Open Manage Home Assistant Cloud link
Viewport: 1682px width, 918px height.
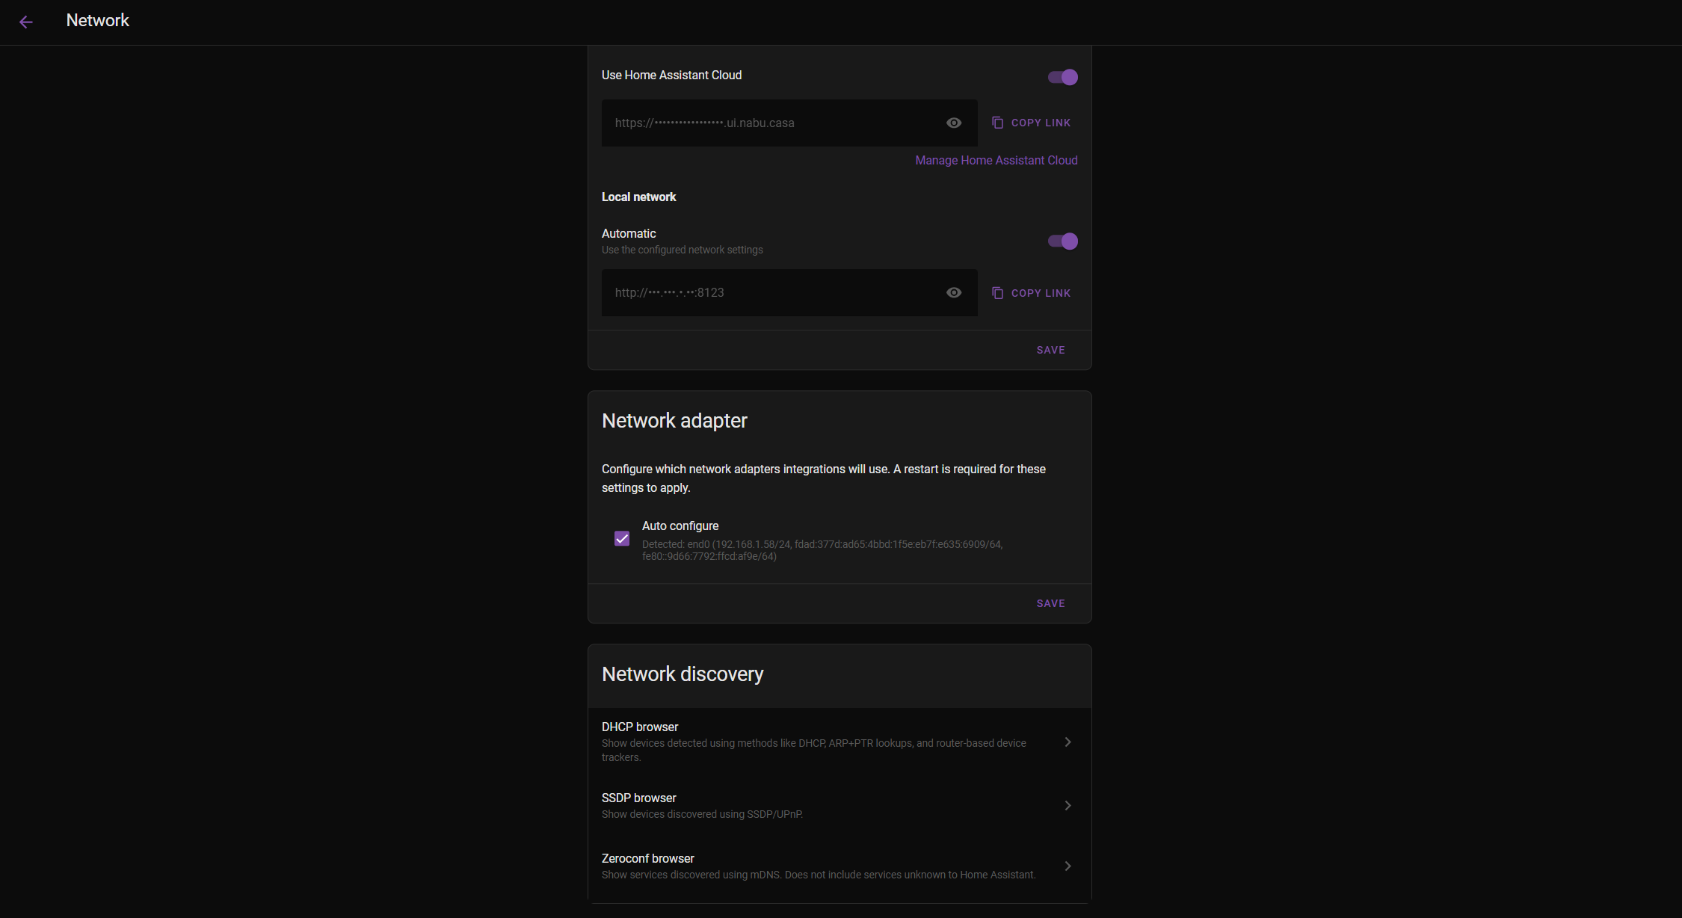point(996,160)
